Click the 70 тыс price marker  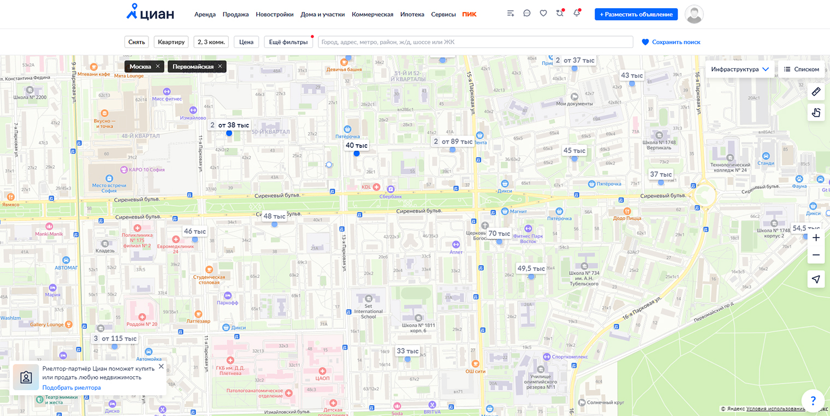pyautogui.click(x=499, y=233)
